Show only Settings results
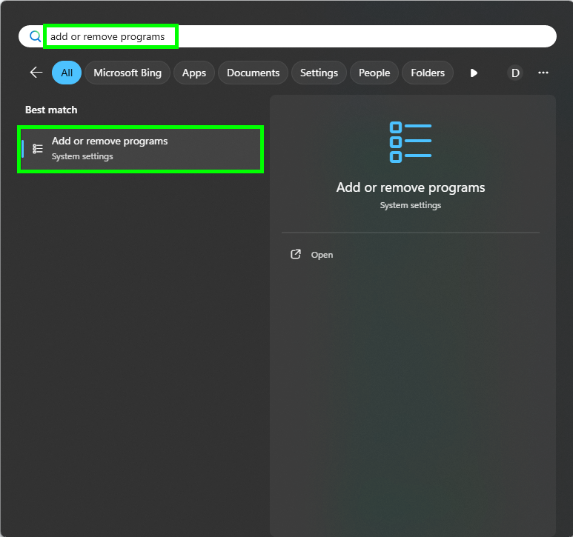 click(x=319, y=73)
